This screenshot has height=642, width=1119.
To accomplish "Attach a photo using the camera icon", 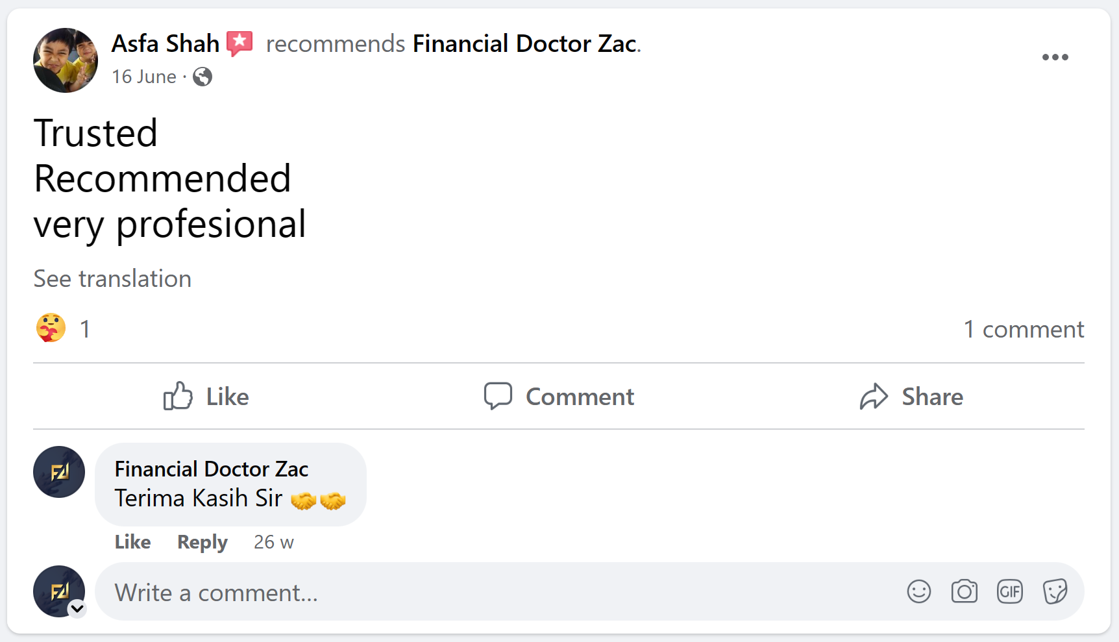I will (x=964, y=591).
